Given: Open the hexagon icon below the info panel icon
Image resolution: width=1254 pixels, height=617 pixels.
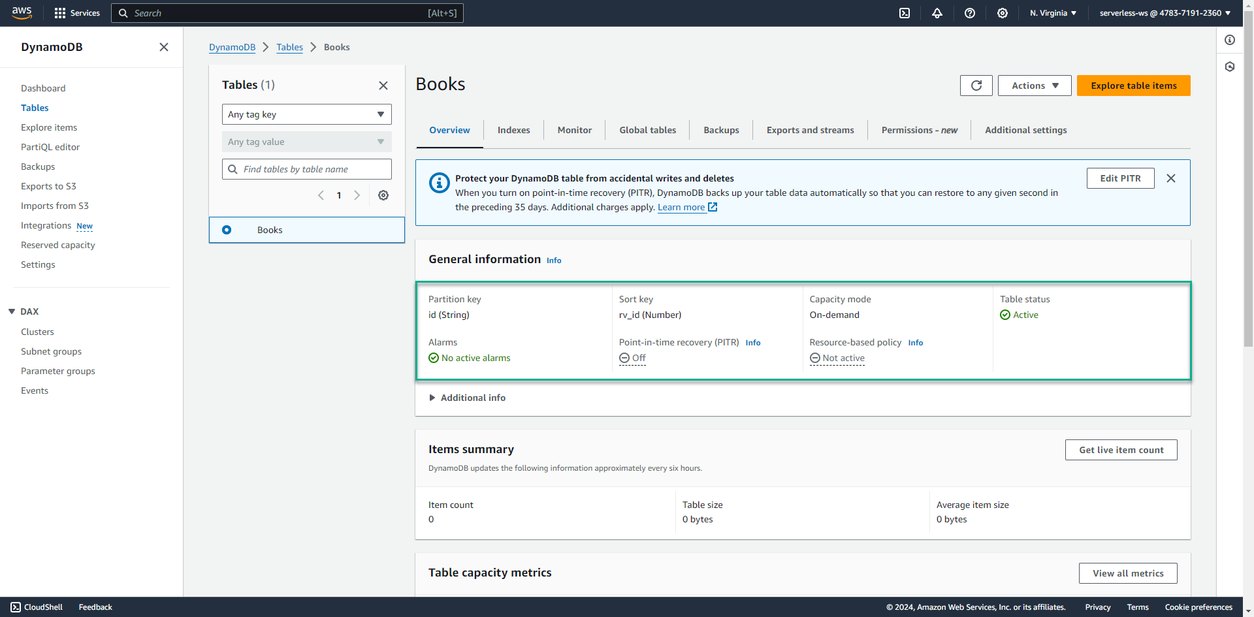Looking at the screenshot, I should pyautogui.click(x=1230, y=67).
